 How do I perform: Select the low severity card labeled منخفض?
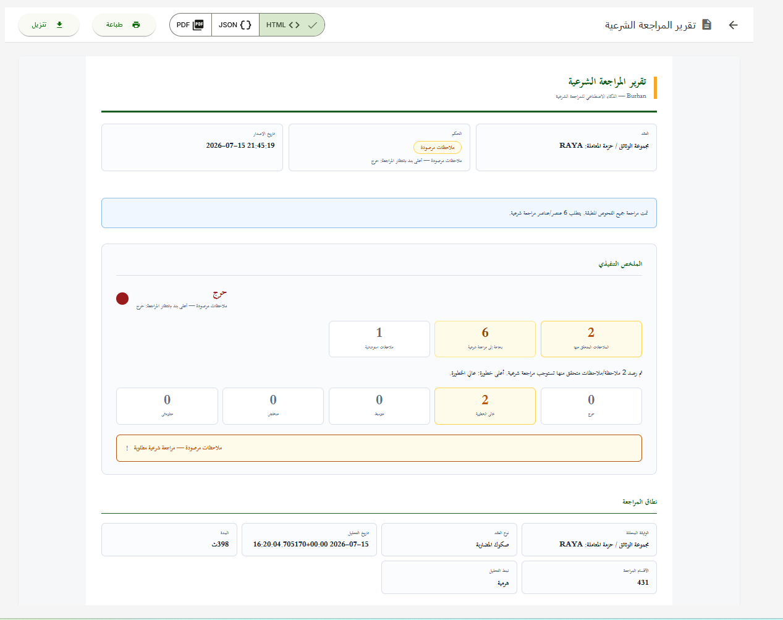coord(273,406)
